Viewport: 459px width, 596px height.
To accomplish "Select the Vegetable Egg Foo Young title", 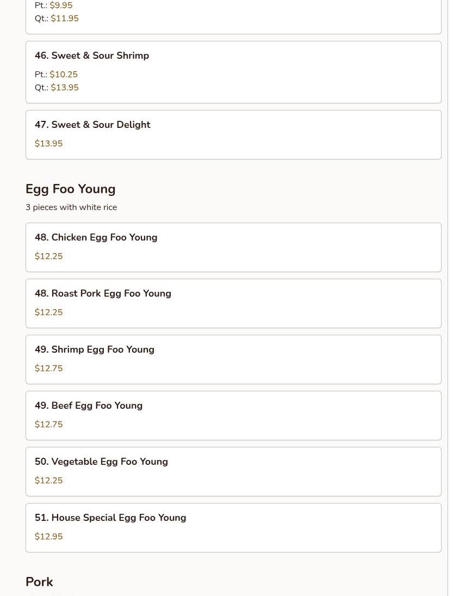I will point(101,462).
